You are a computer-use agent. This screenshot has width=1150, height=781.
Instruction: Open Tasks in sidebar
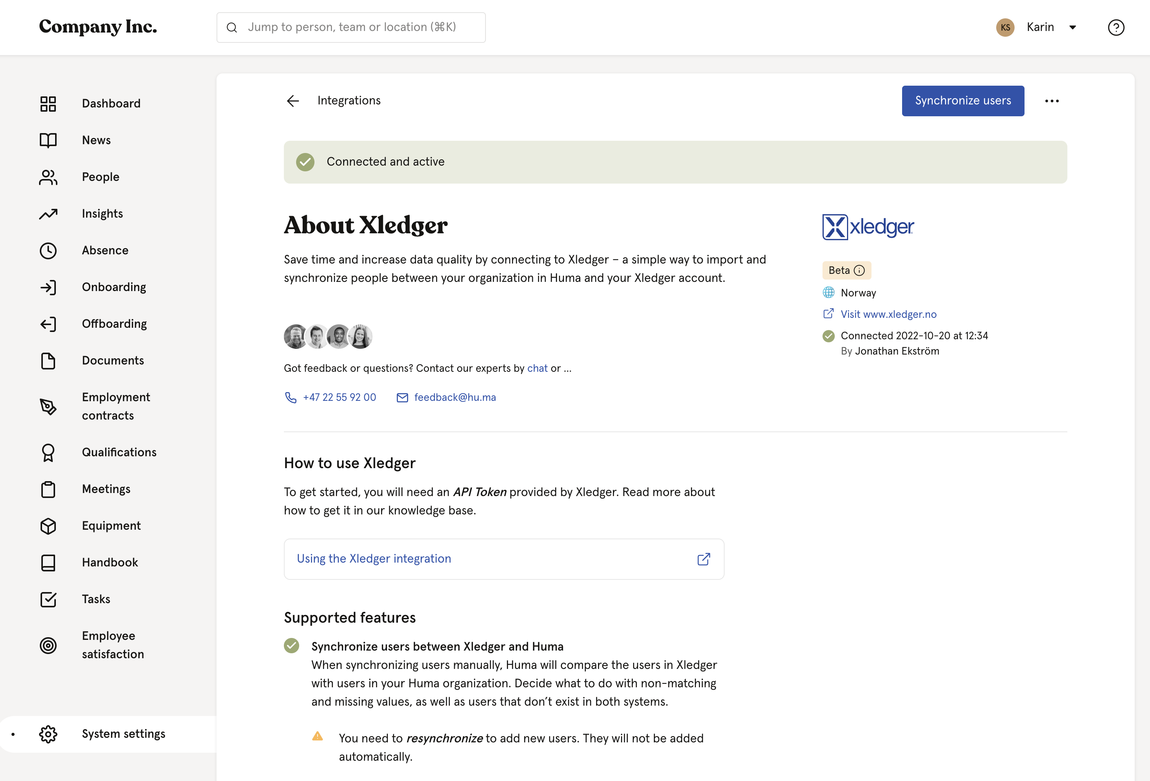tap(96, 599)
